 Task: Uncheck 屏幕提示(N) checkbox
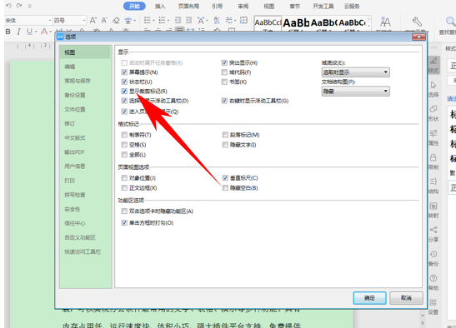coord(124,72)
